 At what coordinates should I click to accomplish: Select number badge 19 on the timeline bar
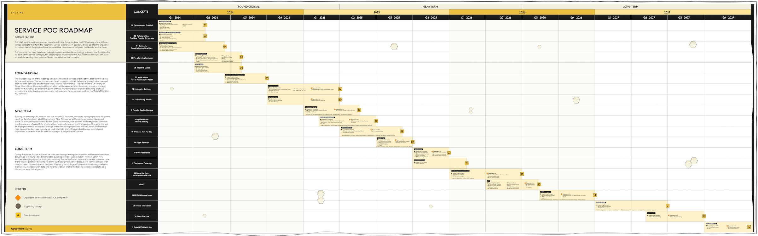click(x=749, y=227)
